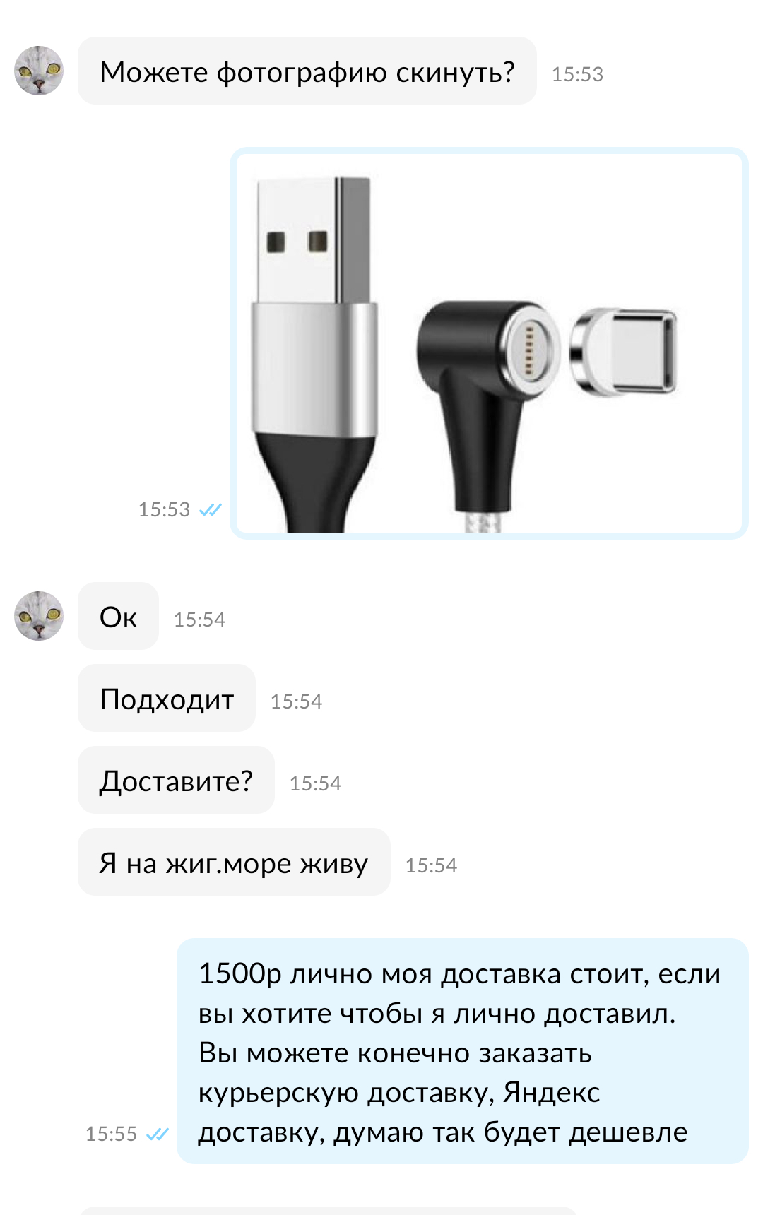This screenshot has height=1215, width=763.
Task: Open the sent magnetic cable photo
Action: 489,343
